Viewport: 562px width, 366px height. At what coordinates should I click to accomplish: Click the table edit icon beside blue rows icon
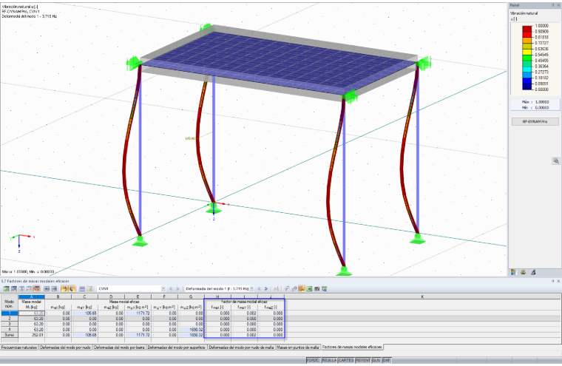(89, 288)
